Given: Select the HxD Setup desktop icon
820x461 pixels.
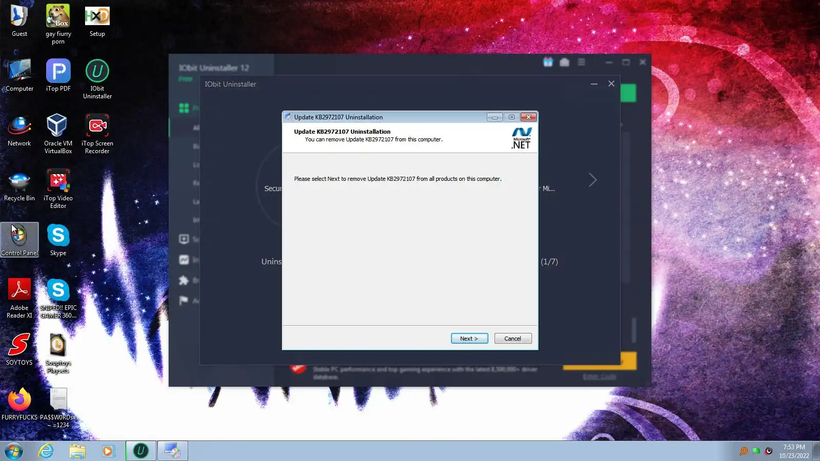Looking at the screenshot, I should tap(97, 21).
